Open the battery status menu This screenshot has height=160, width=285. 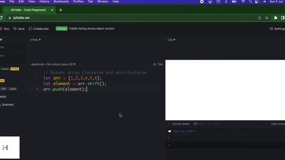tap(234, 2)
